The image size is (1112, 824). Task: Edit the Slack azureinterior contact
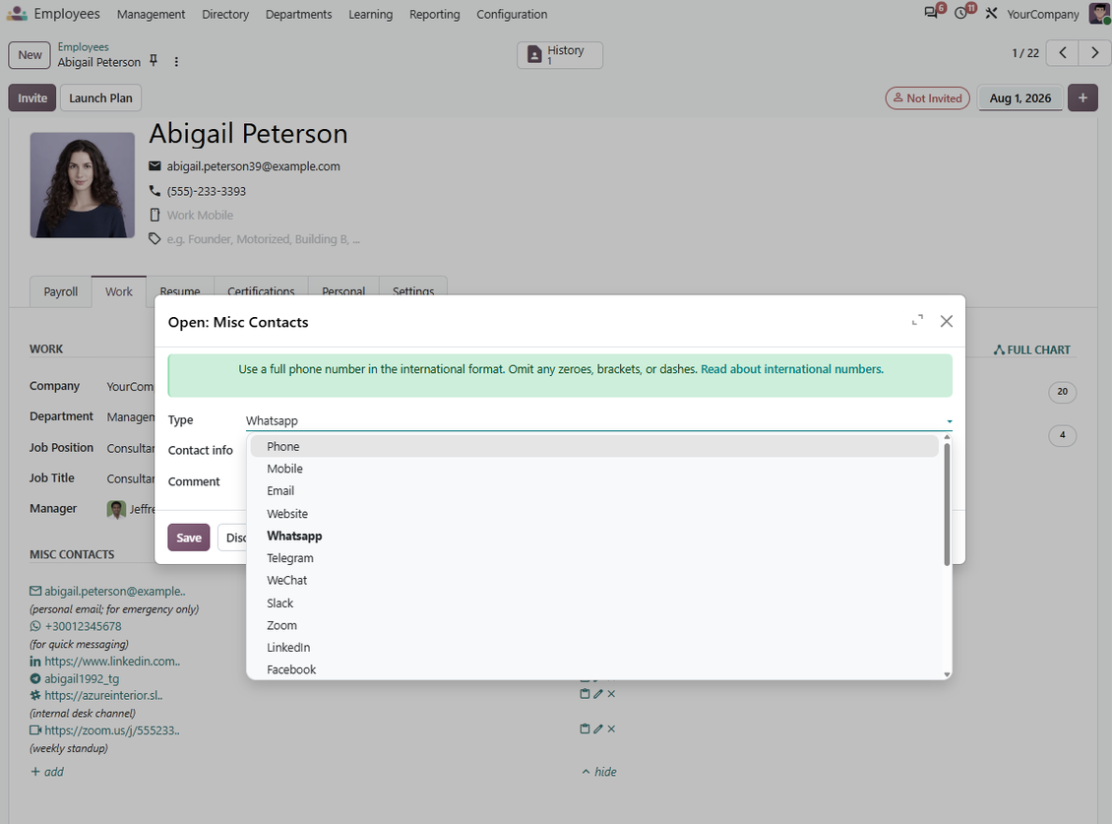598,694
